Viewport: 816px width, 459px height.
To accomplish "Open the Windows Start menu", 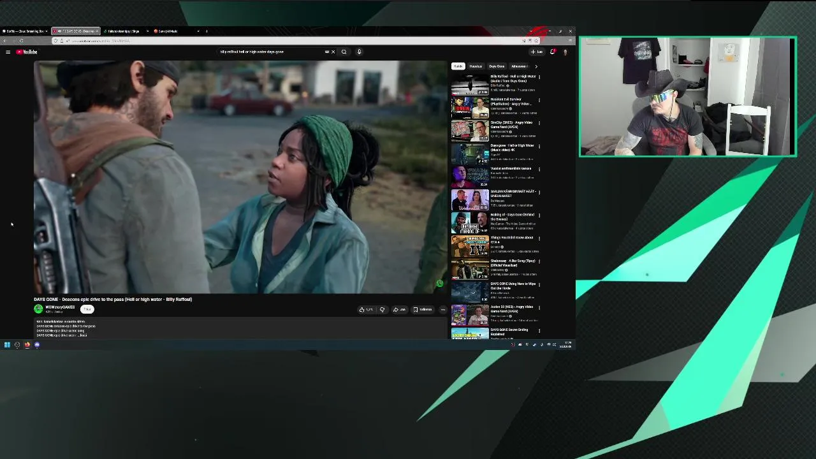I will pos(7,345).
